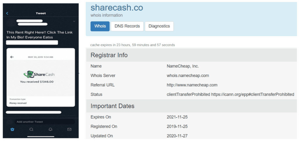Click the cache expires notice text
Screen dimensions: 299x141
[x=133, y=45]
